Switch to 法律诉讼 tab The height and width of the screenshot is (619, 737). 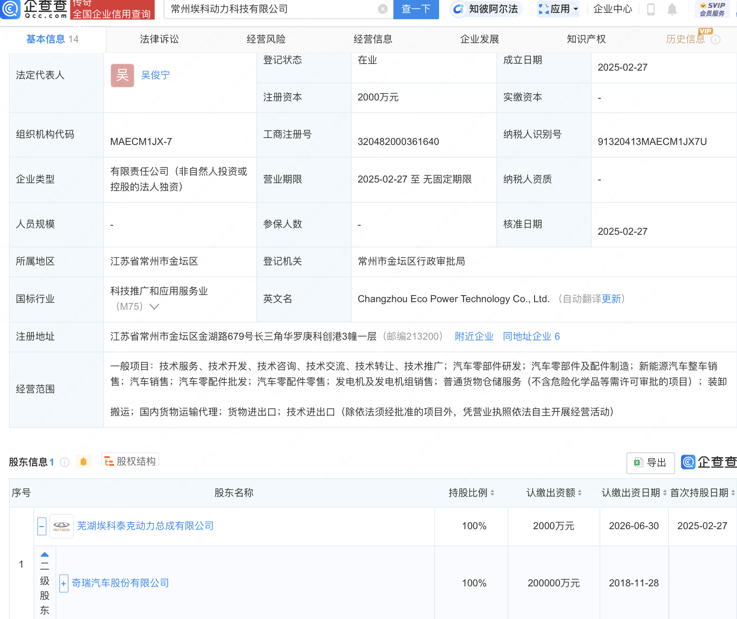click(159, 39)
